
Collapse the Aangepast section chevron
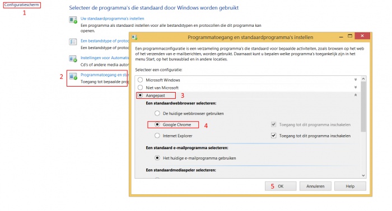(x=356, y=95)
